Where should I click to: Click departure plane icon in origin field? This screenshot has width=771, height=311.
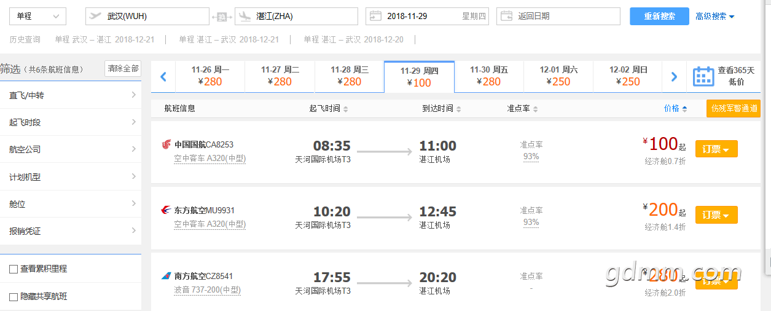(95, 16)
